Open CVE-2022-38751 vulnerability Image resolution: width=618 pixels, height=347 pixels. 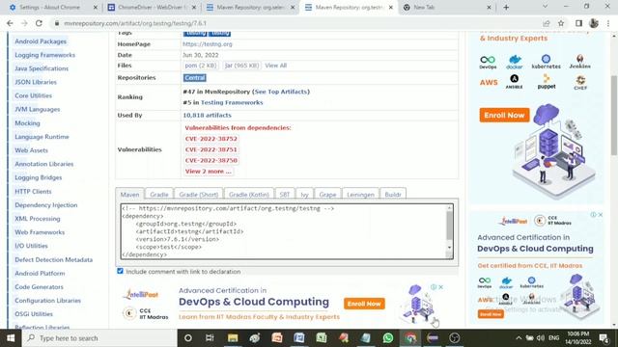(x=211, y=150)
